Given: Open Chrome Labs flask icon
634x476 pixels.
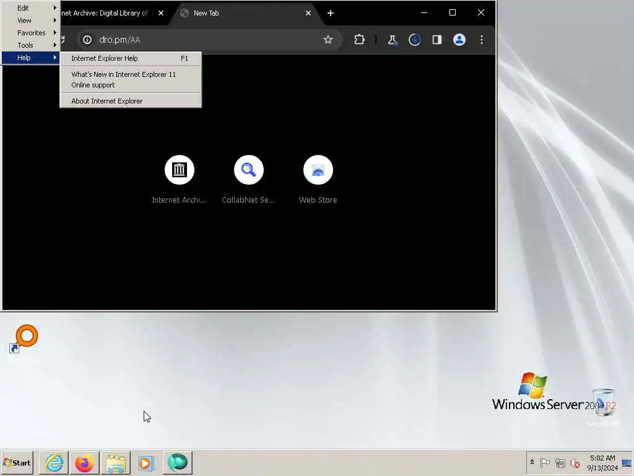Looking at the screenshot, I should 392,40.
